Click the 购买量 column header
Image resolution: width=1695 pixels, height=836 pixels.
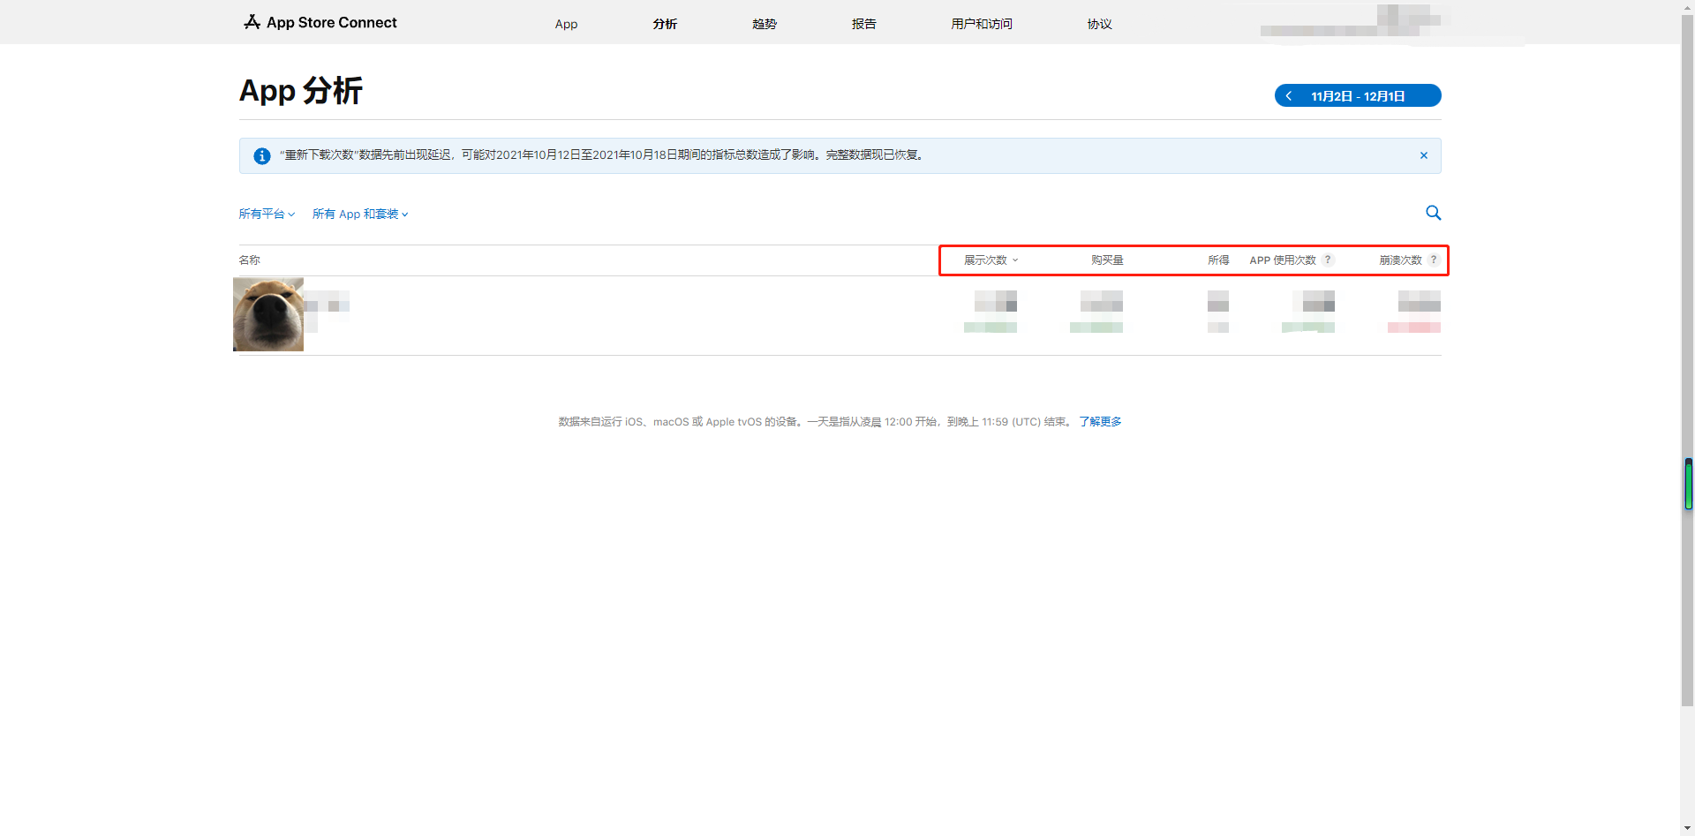point(1107,260)
